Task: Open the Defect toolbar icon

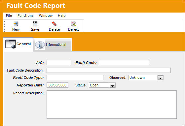Action: click(x=73, y=24)
